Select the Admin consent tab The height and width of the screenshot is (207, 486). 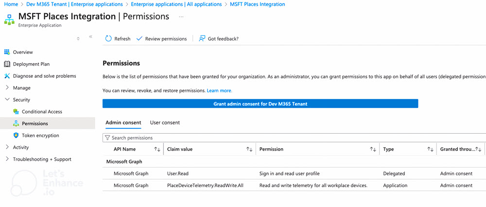[x=123, y=122]
